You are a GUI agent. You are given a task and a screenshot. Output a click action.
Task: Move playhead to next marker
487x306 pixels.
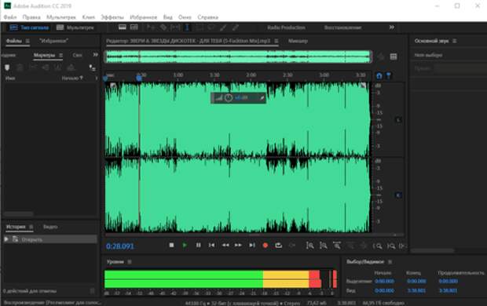[x=252, y=245]
